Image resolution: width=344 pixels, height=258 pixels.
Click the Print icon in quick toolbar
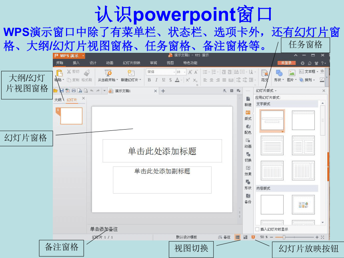[74, 91]
